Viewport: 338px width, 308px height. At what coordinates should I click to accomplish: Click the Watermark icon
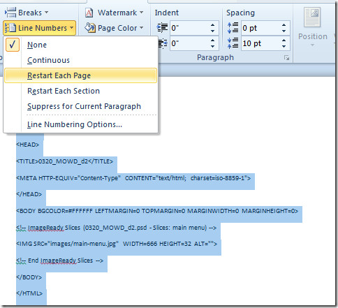89,13
